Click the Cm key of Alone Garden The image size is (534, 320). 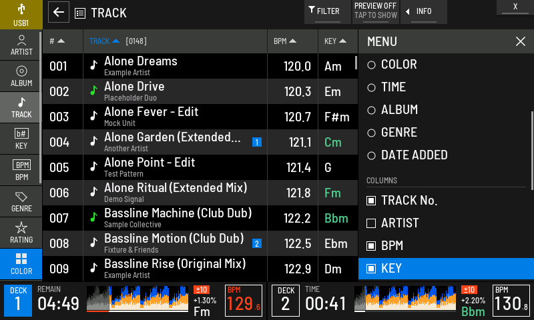point(332,142)
